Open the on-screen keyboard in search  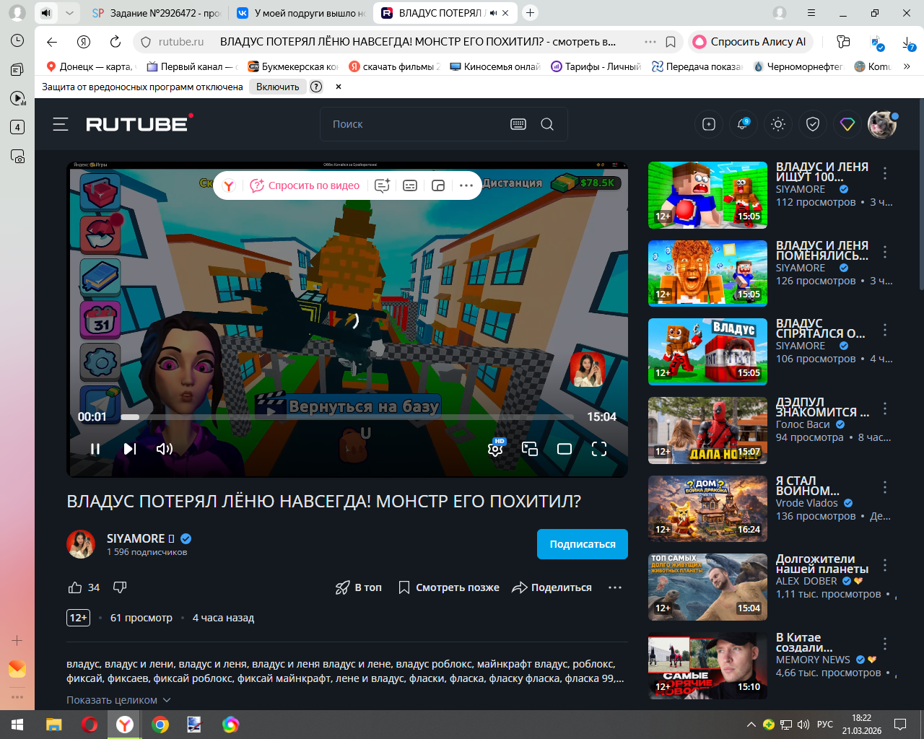(x=518, y=124)
